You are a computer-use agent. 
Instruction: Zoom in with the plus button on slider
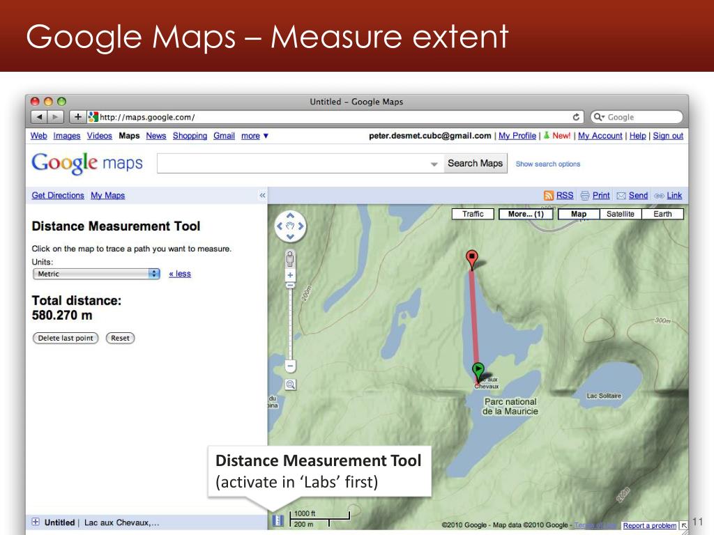click(x=290, y=275)
